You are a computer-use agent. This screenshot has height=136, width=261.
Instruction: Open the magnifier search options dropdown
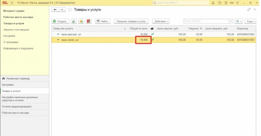[x=239, y=21]
